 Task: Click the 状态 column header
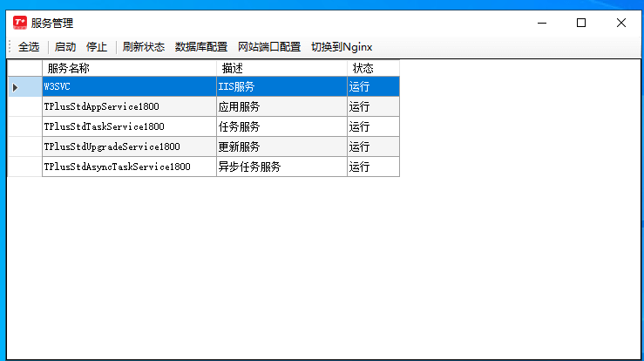(373, 68)
